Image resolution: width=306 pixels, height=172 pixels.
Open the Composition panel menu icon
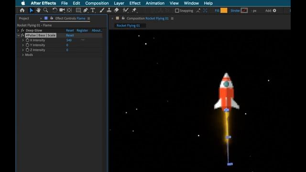click(172, 18)
